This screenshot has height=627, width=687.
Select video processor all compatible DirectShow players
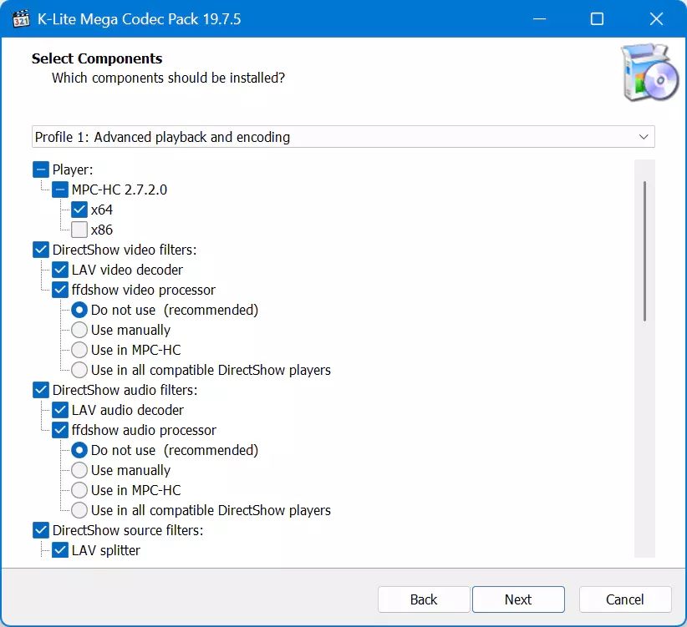(79, 370)
